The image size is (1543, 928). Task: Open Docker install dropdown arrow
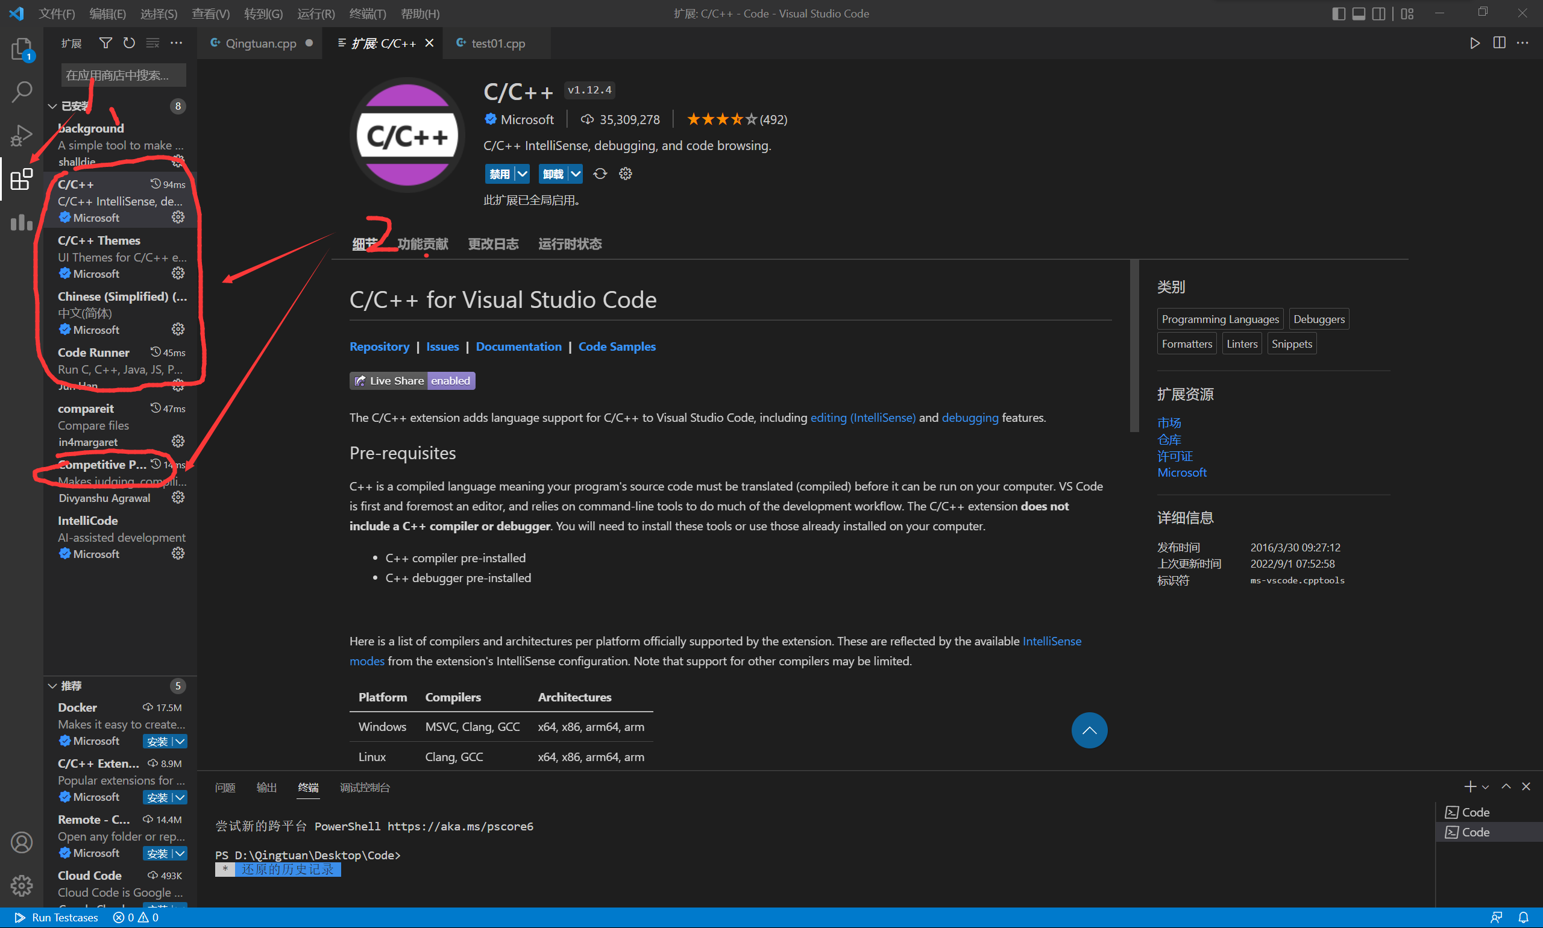point(180,741)
